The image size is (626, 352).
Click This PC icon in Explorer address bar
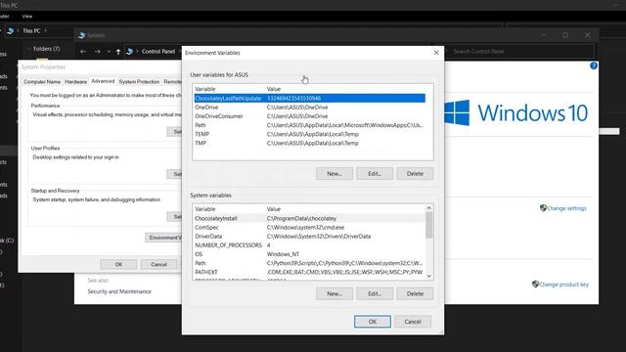(x=11, y=30)
